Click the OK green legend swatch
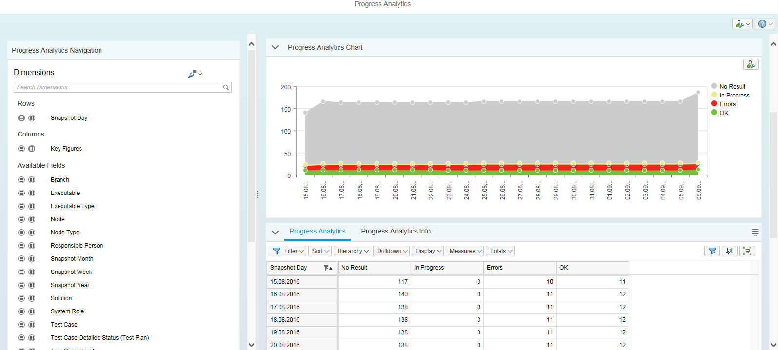 click(x=714, y=113)
